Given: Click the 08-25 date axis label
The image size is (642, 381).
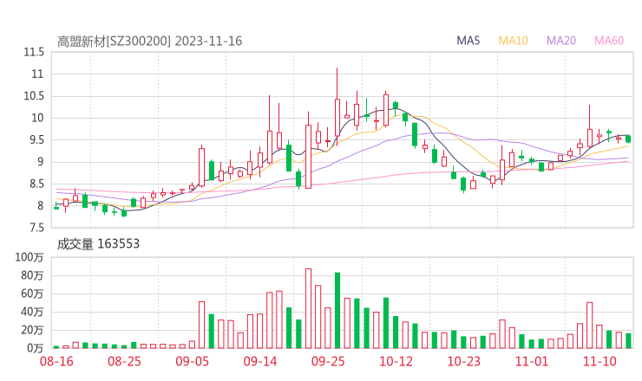Looking at the screenshot, I should pos(124,361).
